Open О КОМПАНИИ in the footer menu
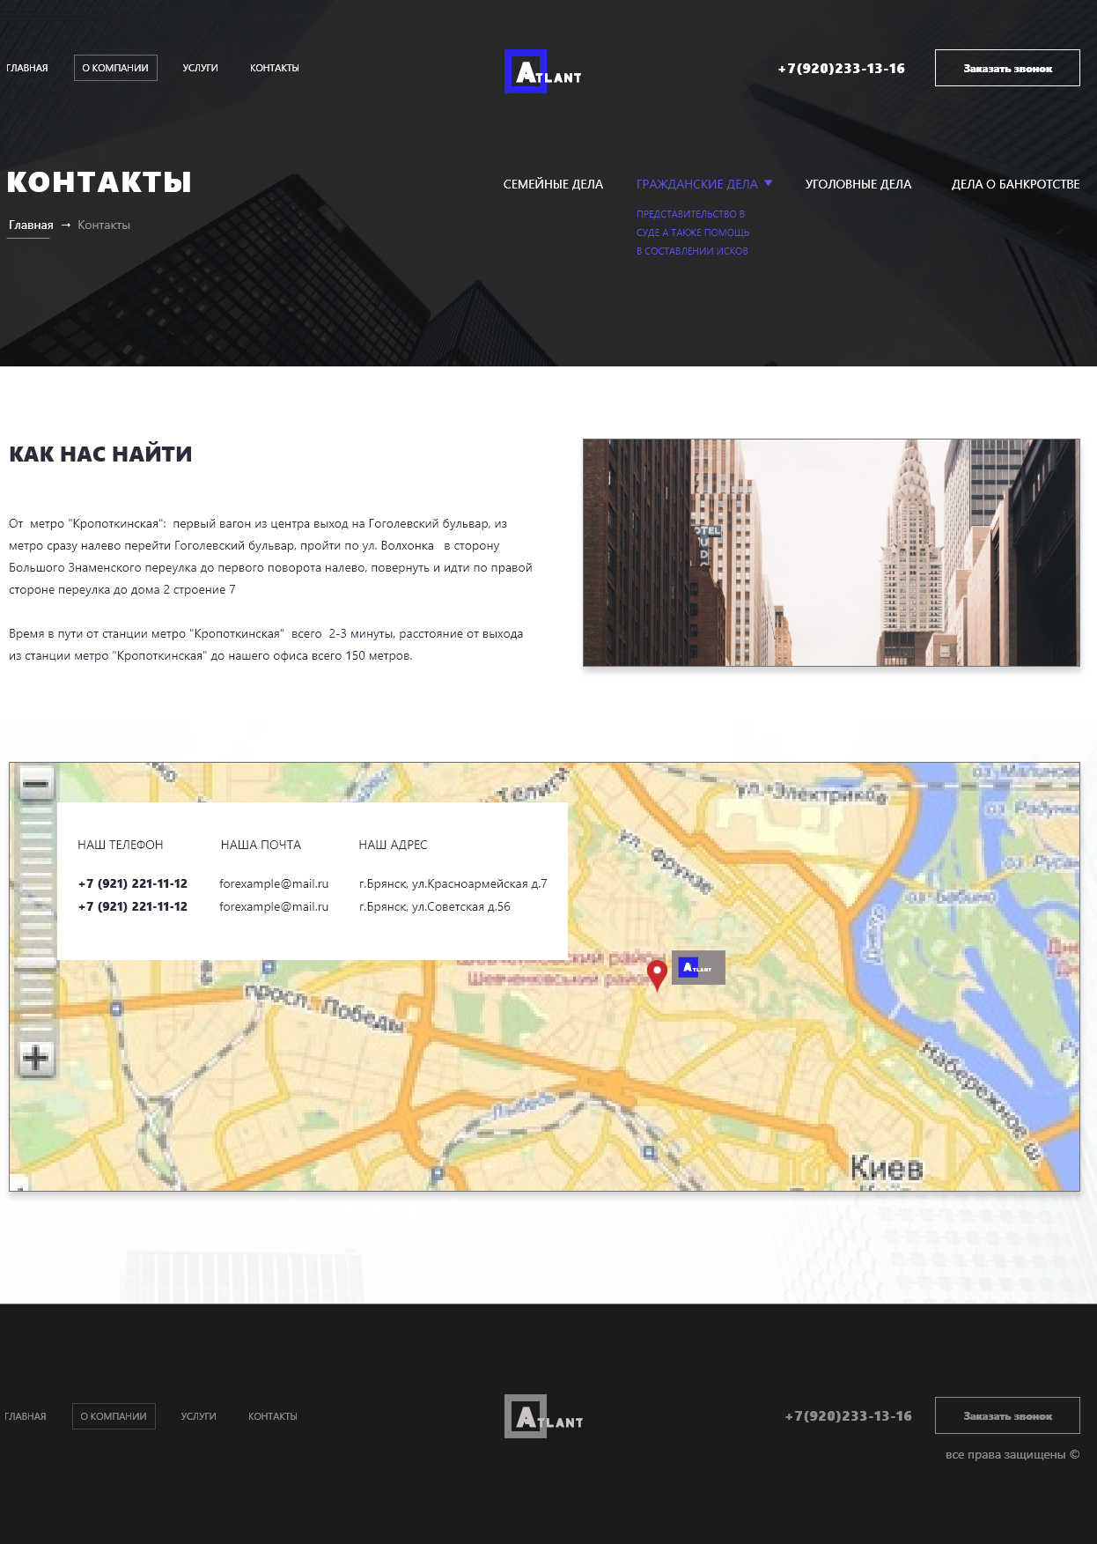This screenshot has height=1544, width=1097. (114, 1416)
